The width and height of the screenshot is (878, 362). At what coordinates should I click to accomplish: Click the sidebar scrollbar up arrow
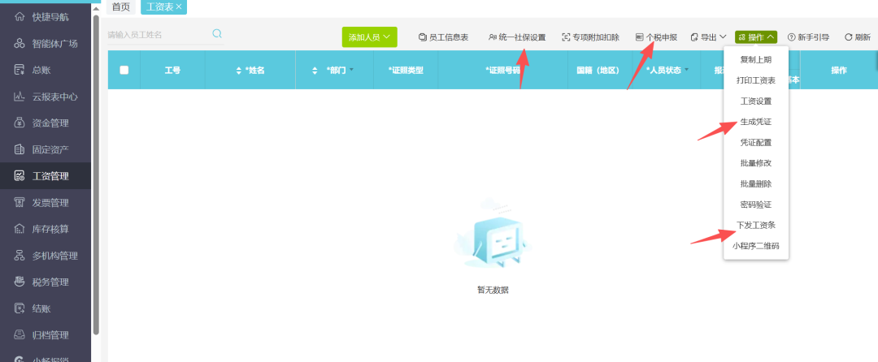click(x=96, y=8)
